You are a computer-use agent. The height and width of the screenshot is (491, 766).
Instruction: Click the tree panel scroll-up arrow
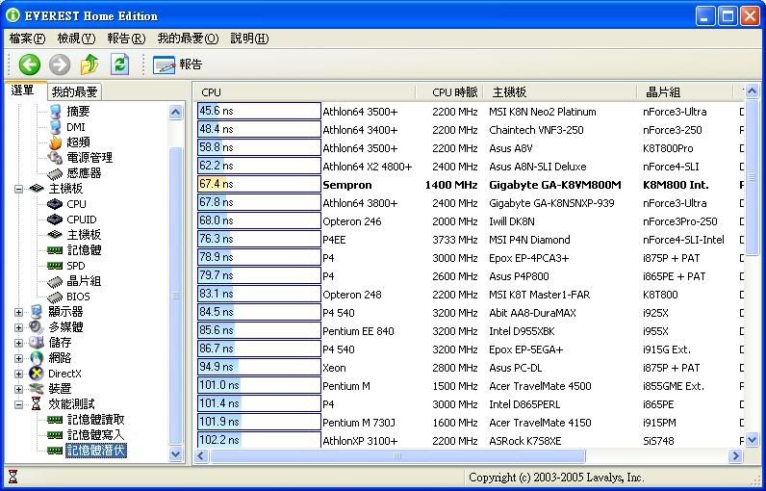(175, 113)
